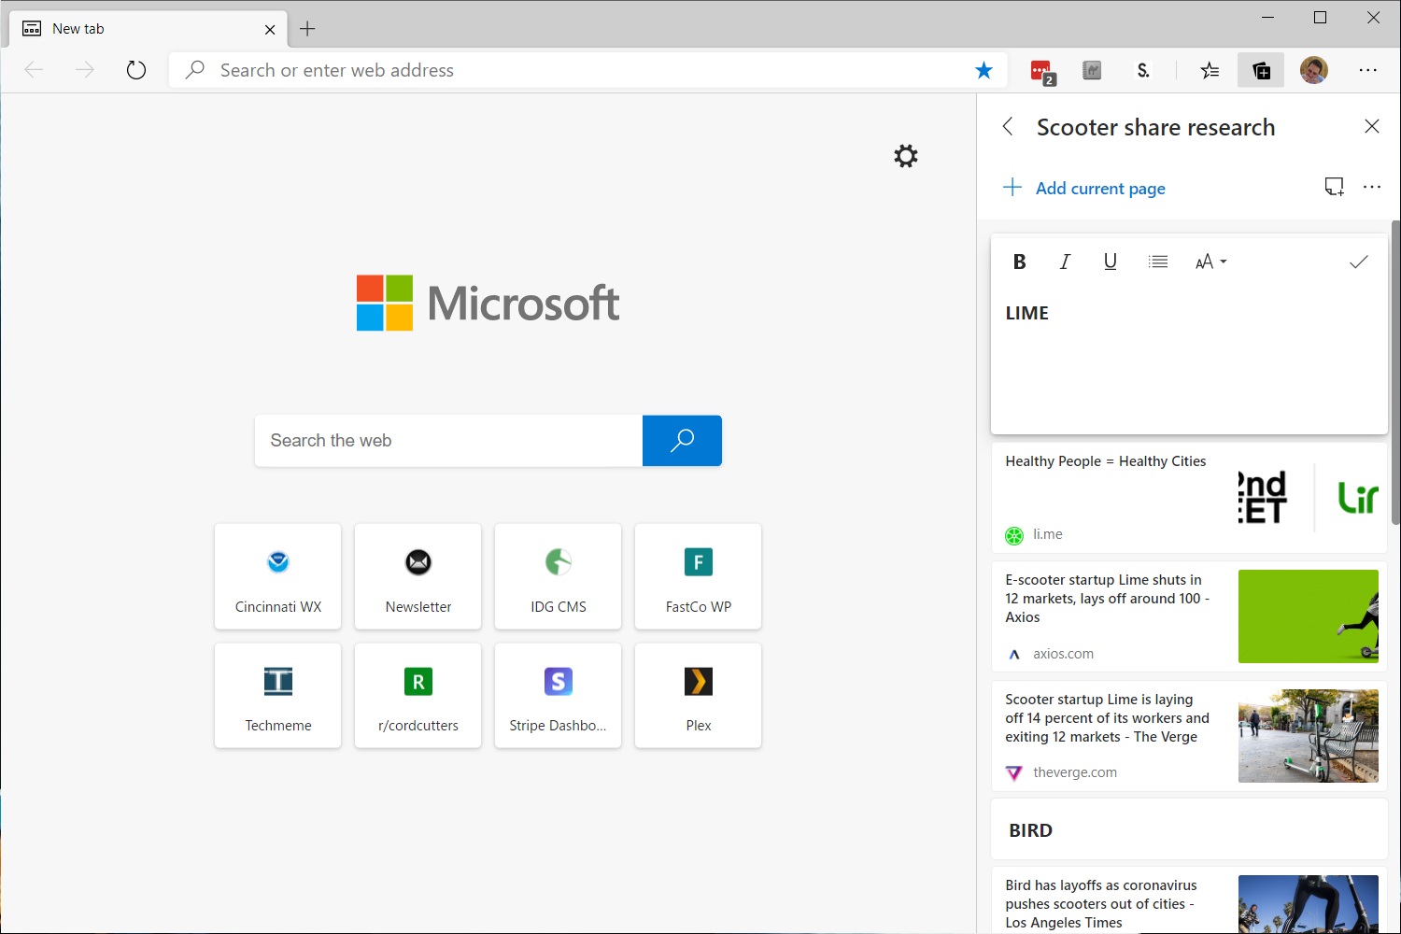
Task: Select the New tab browser tab
Action: (148, 29)
